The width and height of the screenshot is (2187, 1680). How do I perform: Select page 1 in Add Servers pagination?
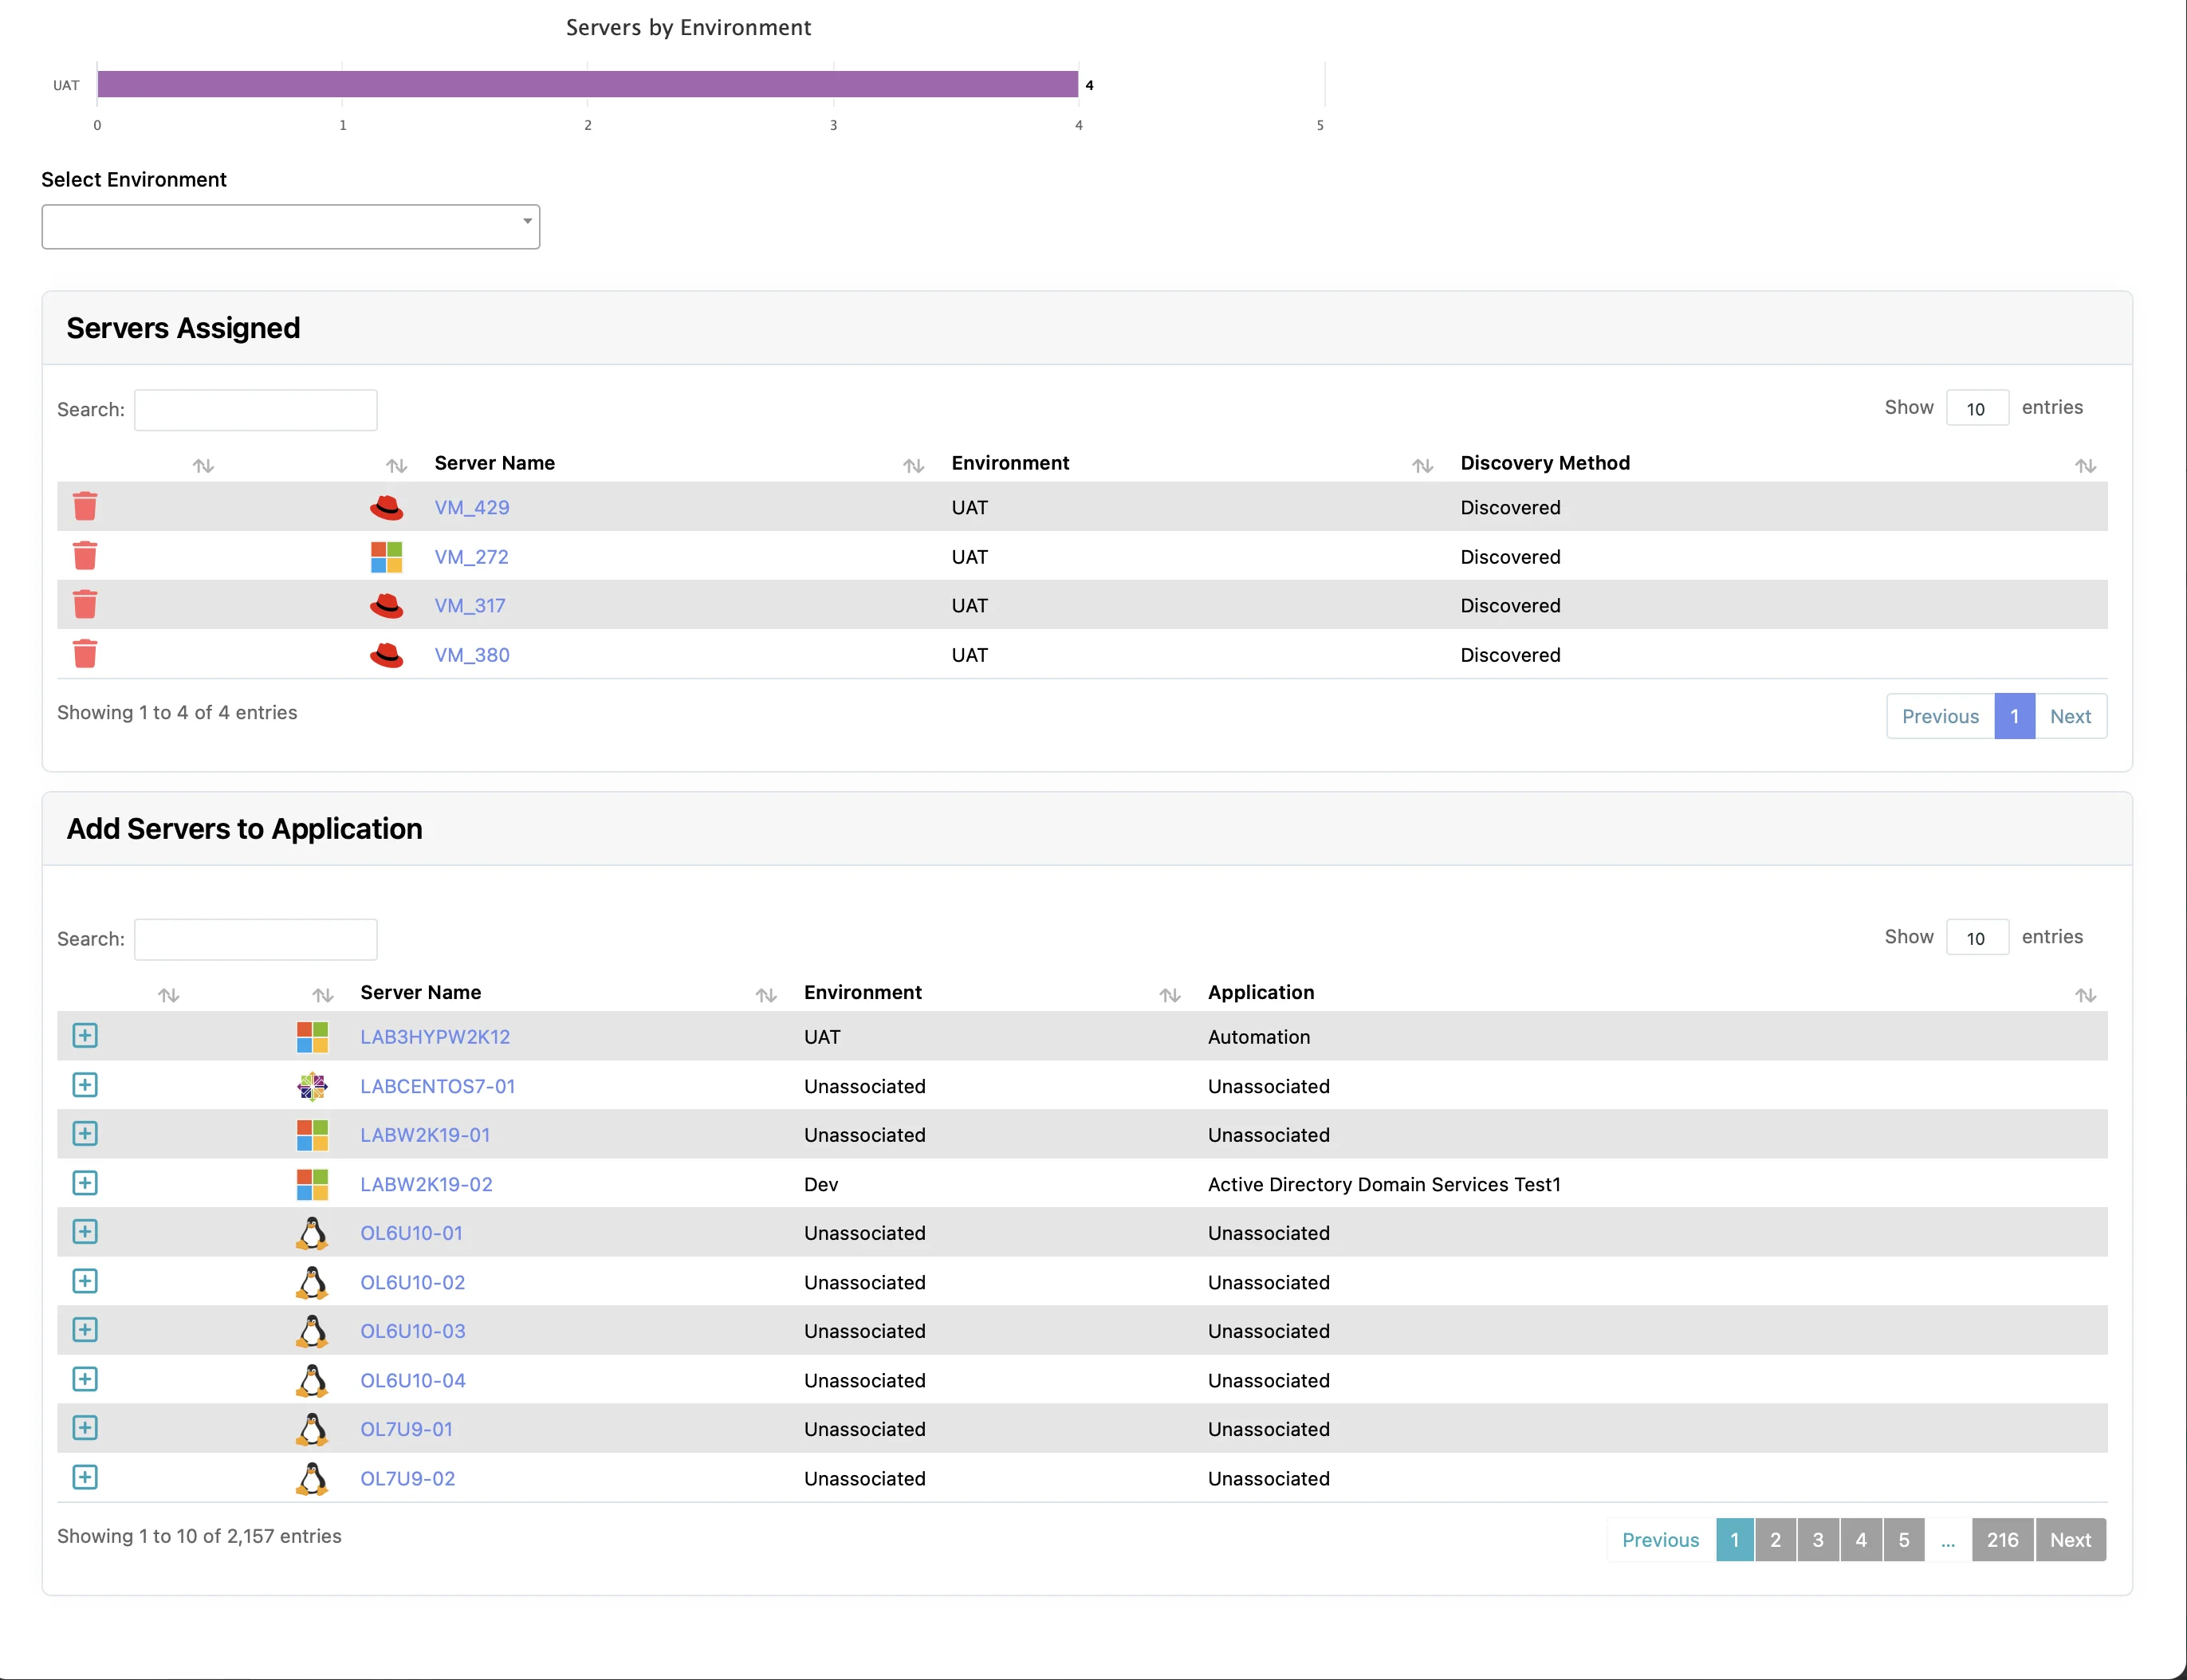1734,1539
